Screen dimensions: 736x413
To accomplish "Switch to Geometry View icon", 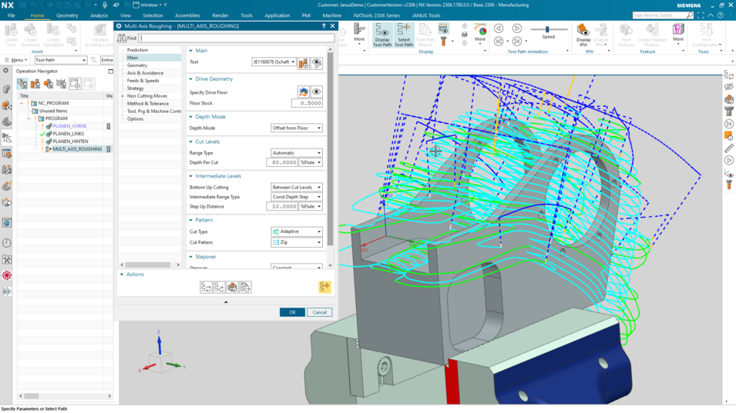I will pos(49,84).
